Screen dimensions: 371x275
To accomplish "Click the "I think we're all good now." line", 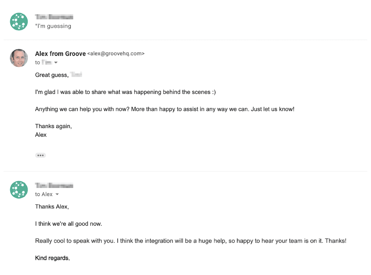I will [69, 224].
